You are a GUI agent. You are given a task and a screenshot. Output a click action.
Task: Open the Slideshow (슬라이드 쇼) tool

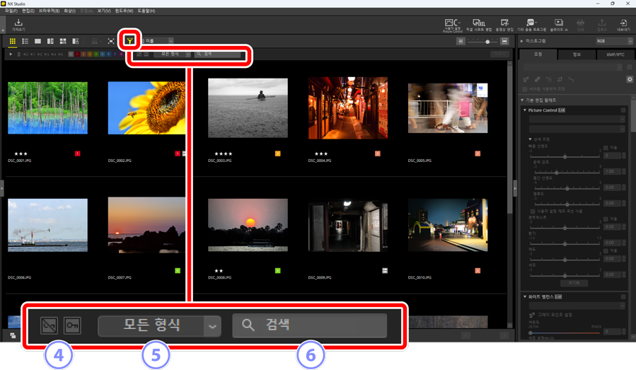click(x=558, y=25)
